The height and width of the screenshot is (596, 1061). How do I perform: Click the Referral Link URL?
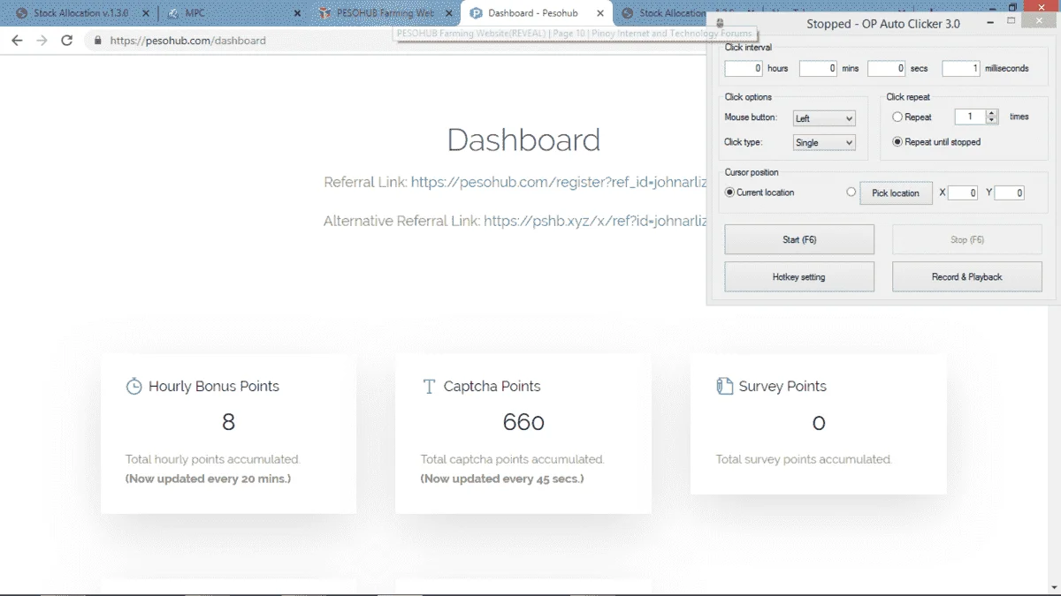coord(559,182)
